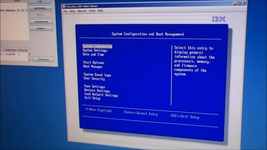Click the <Enter>=Select Entry hint text
Image resolution: width=267 pixels, height=150 pixels.
point(141,113)
